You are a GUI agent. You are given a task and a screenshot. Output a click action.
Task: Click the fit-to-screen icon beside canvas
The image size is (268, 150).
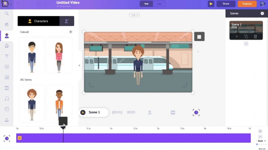tap(199, 37)
